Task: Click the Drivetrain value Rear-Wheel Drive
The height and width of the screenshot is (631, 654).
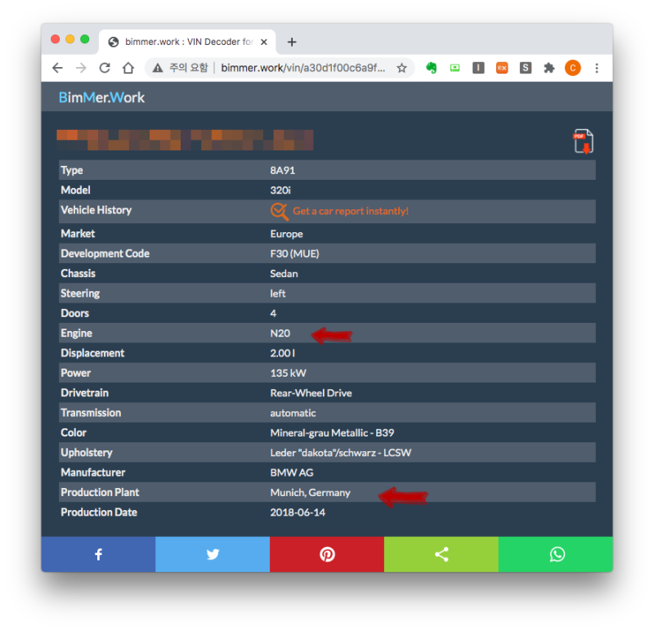Action: click(x=311, y=393)
